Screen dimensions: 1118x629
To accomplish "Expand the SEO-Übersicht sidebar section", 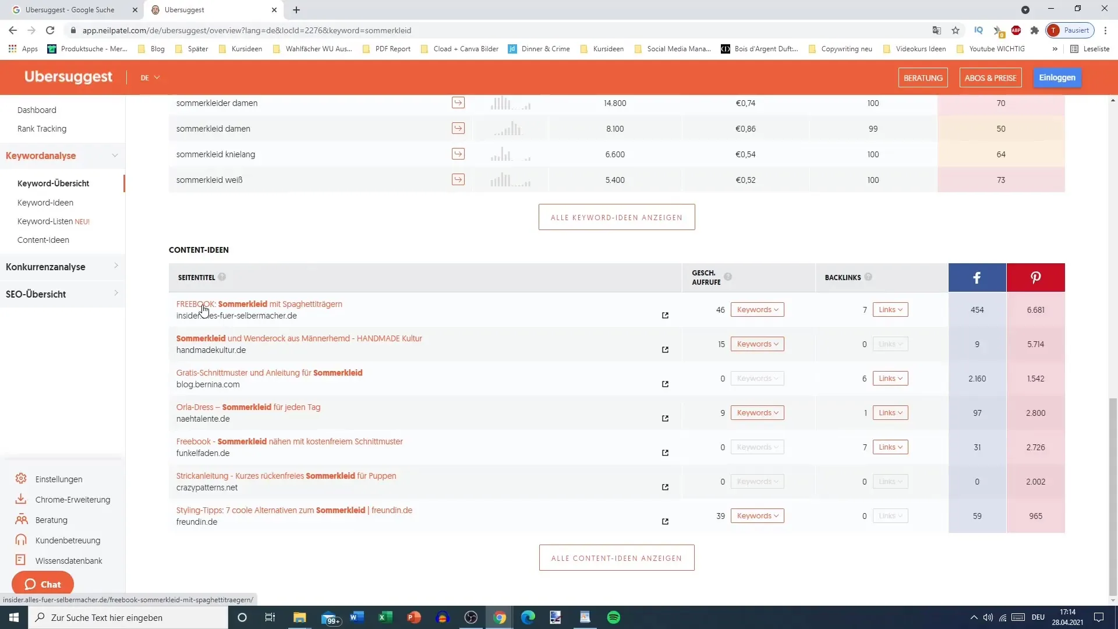I will [62, 294].
